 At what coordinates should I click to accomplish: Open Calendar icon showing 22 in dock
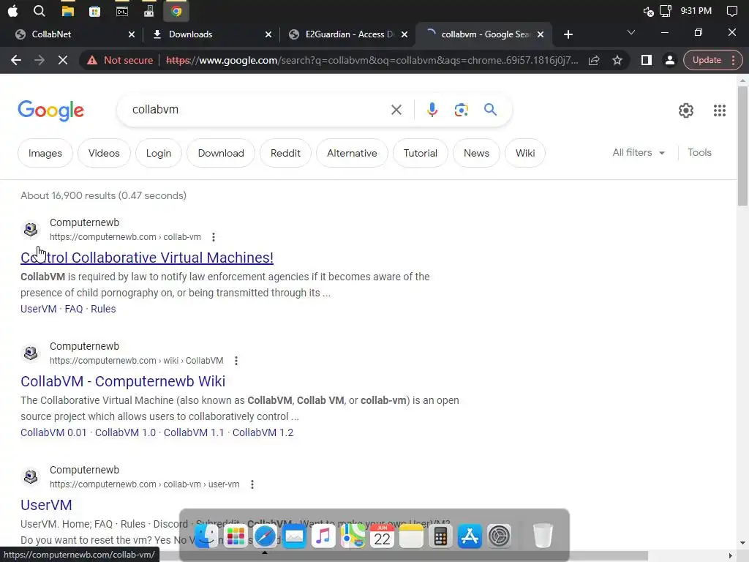[382, 536]
